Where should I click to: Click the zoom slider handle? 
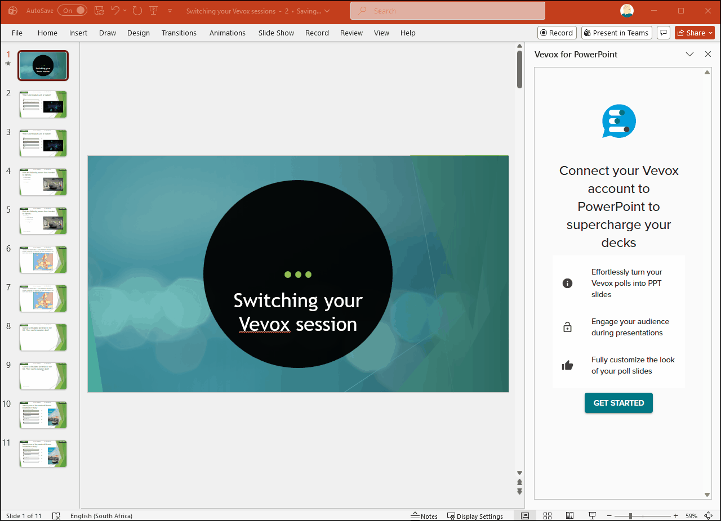pos(630,516)
